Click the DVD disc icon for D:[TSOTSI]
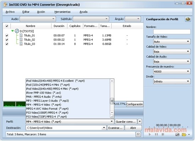The image size is (195, 141). point(17,31)
